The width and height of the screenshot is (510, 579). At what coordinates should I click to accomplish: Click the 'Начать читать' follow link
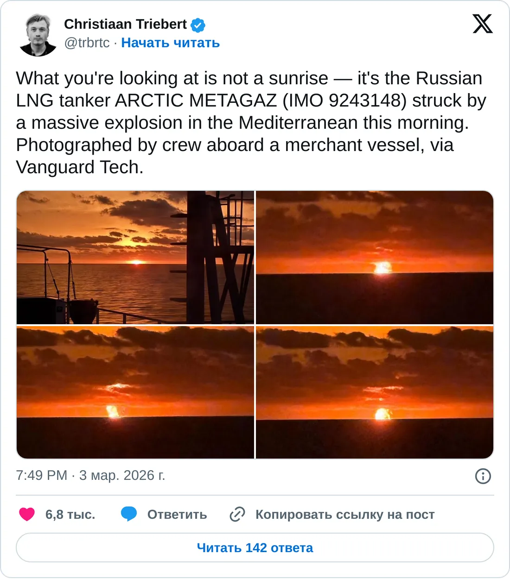point(170,43)
